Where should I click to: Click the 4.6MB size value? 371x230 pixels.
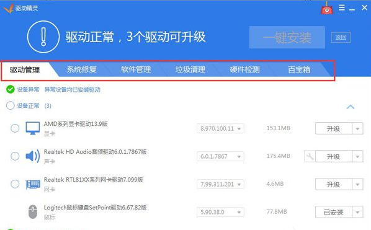coord(275,184)
